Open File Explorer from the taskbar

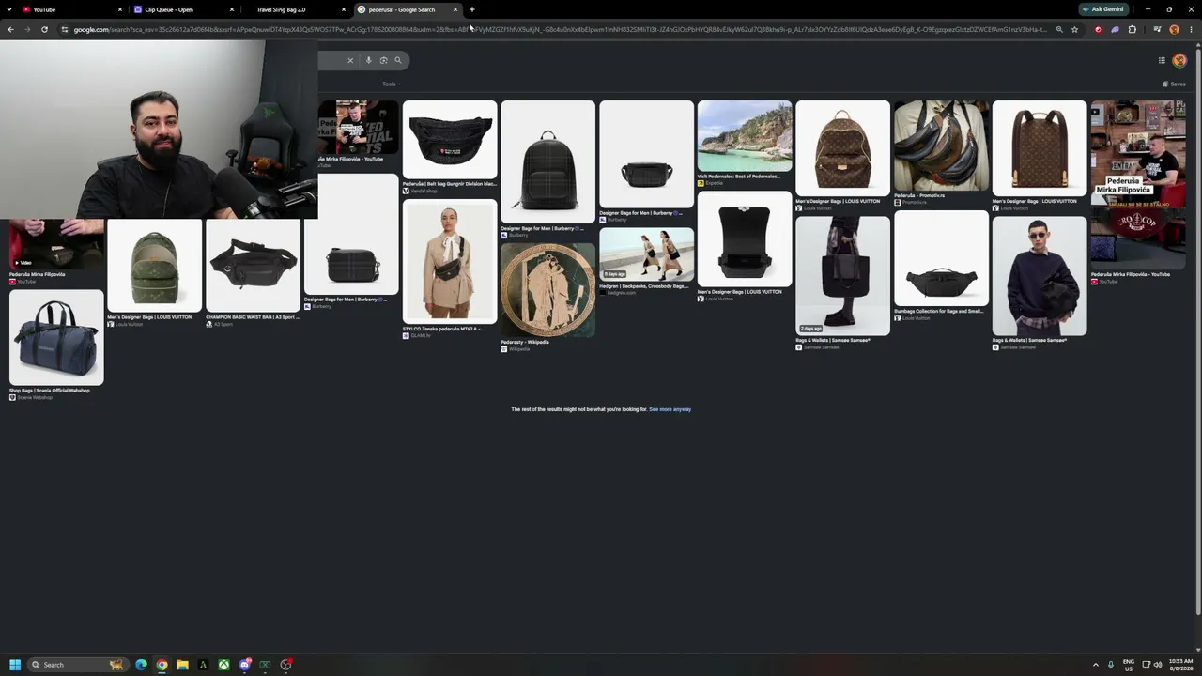click(x=182, y=665)
